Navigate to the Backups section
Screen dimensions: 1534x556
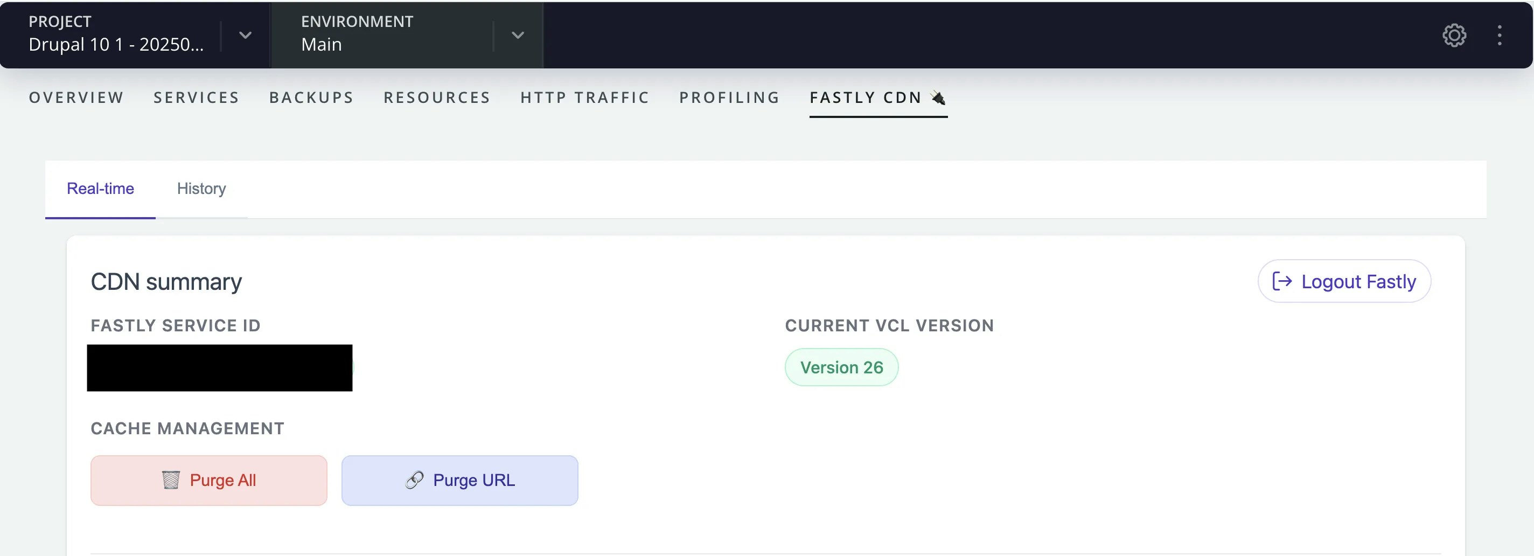(311, 97)
